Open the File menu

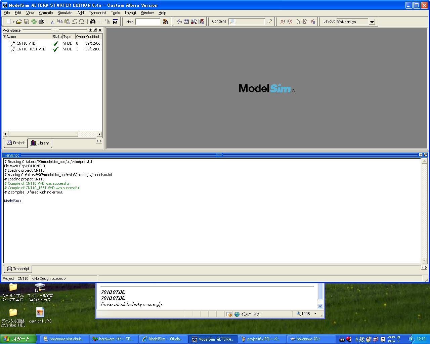click(7, 13)
